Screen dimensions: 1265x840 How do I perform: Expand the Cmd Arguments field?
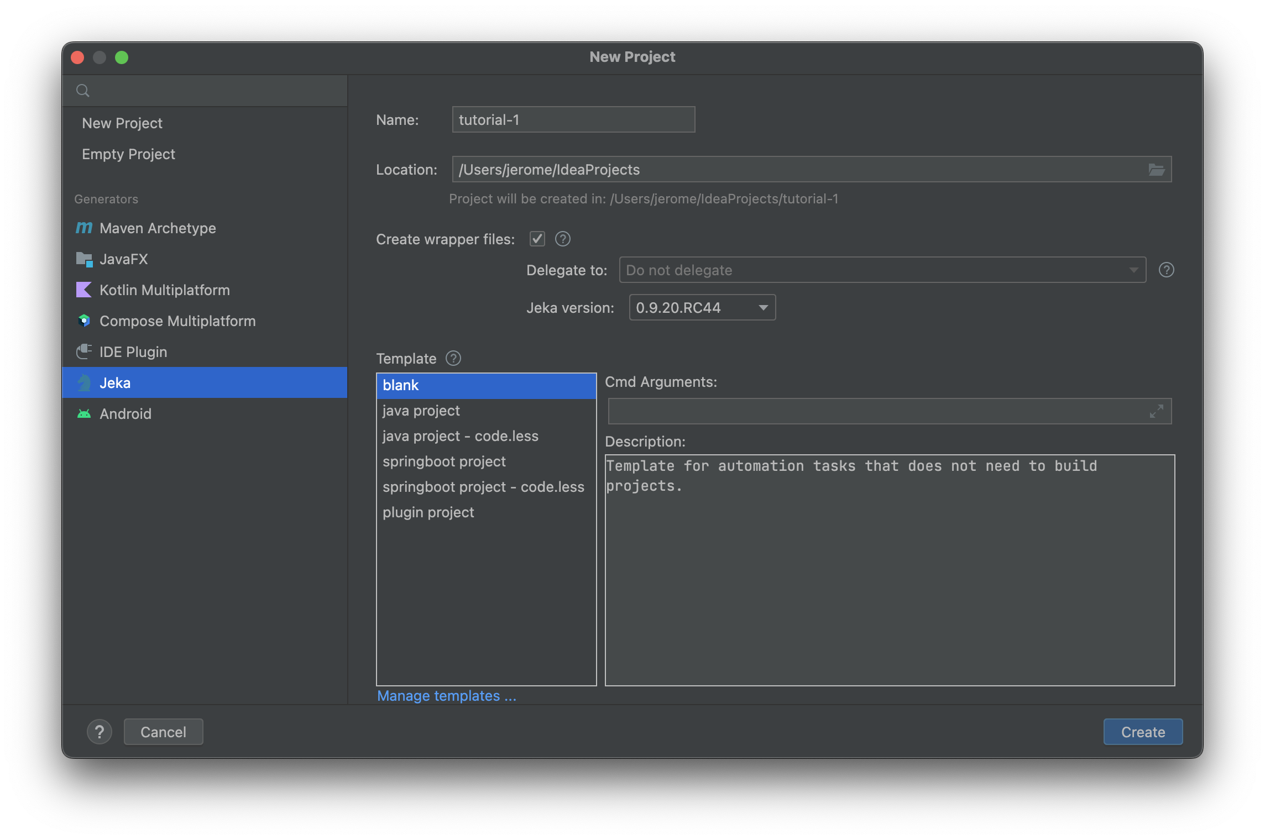[1157, 411]
